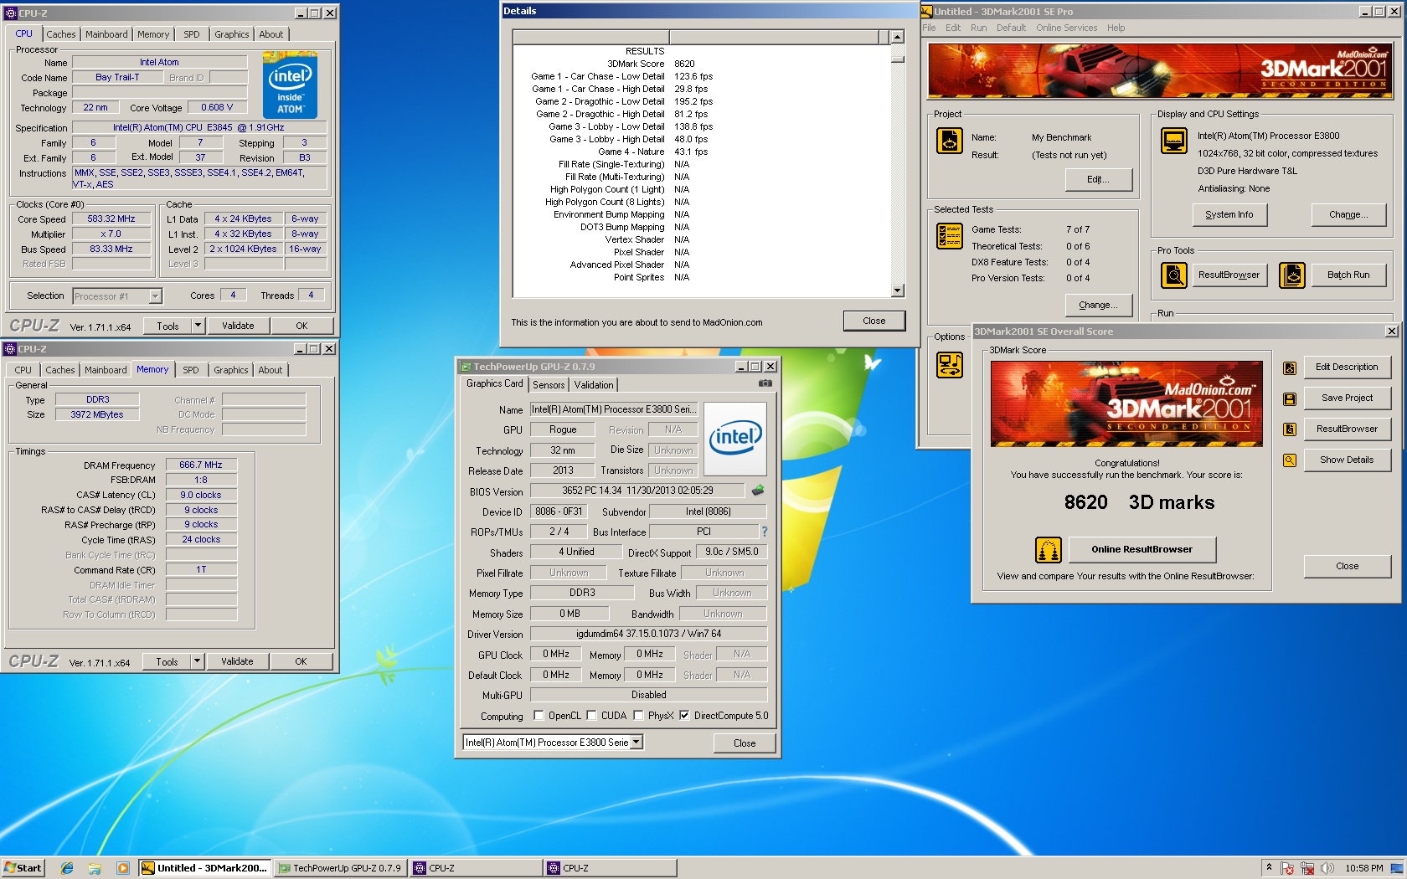Open the Validation tab in GPU-Z
This screenshot has height=879, width=1407.
click(x=594, y=385)
